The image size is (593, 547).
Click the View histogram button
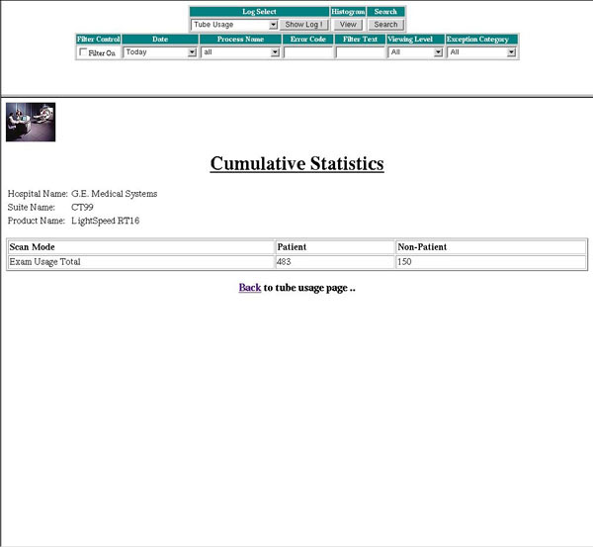(348, 25)
